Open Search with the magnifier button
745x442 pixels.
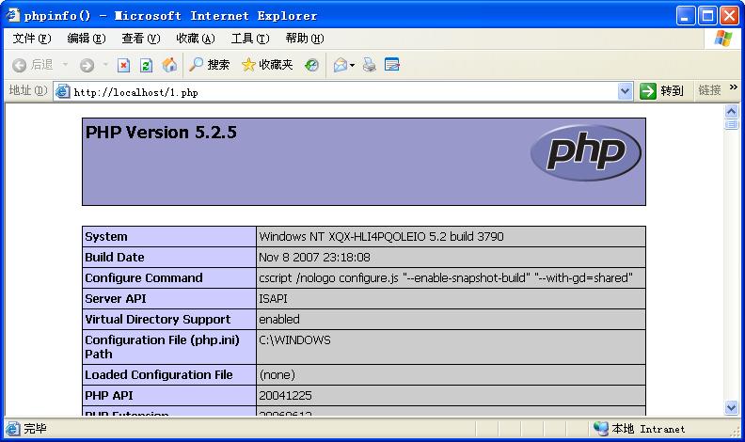(x=210, y=65)
